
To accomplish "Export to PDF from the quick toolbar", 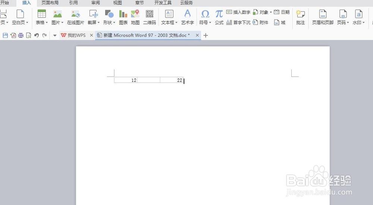I will 13,35.
